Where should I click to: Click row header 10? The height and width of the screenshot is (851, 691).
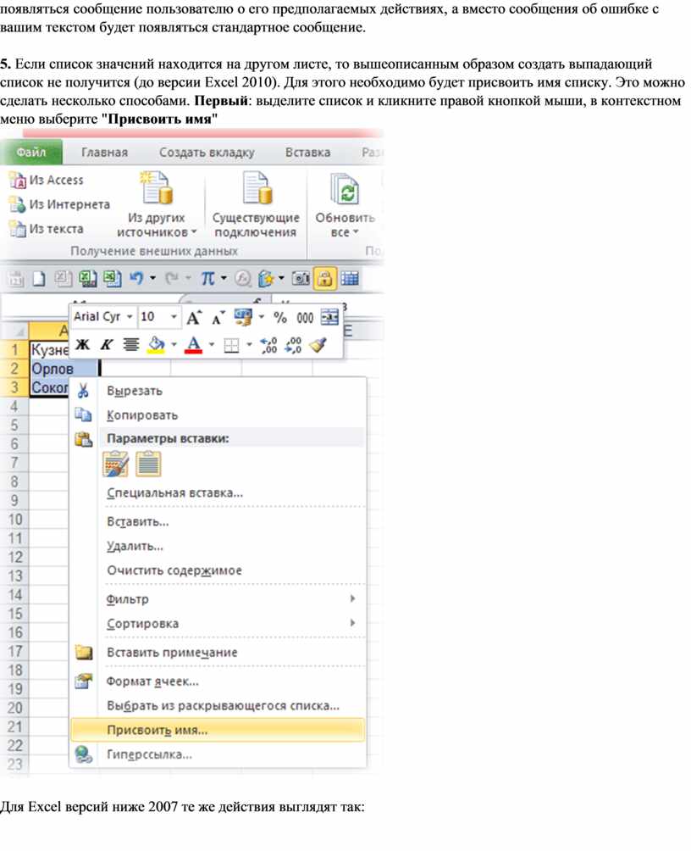[x=14, y=520]
